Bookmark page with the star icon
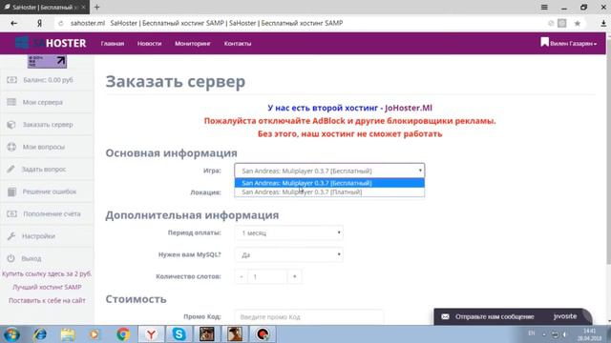This screenshot has width=611, height=343. [578, 23]
